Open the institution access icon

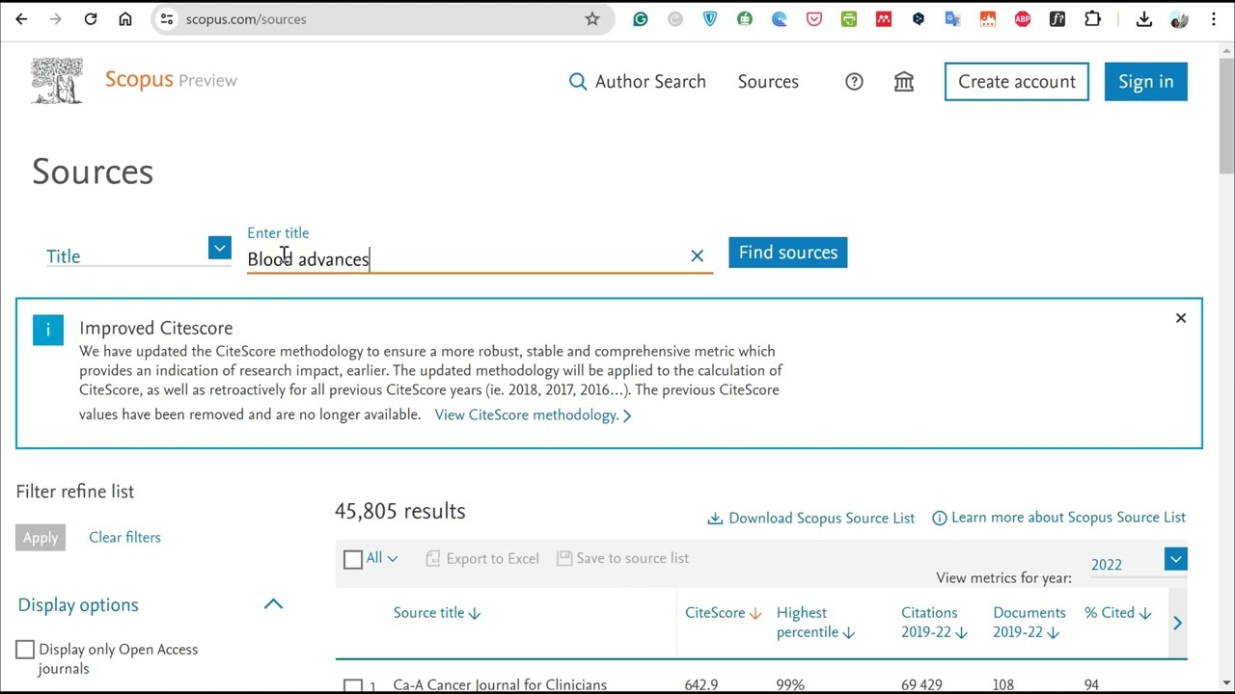[x=904, y=82]
